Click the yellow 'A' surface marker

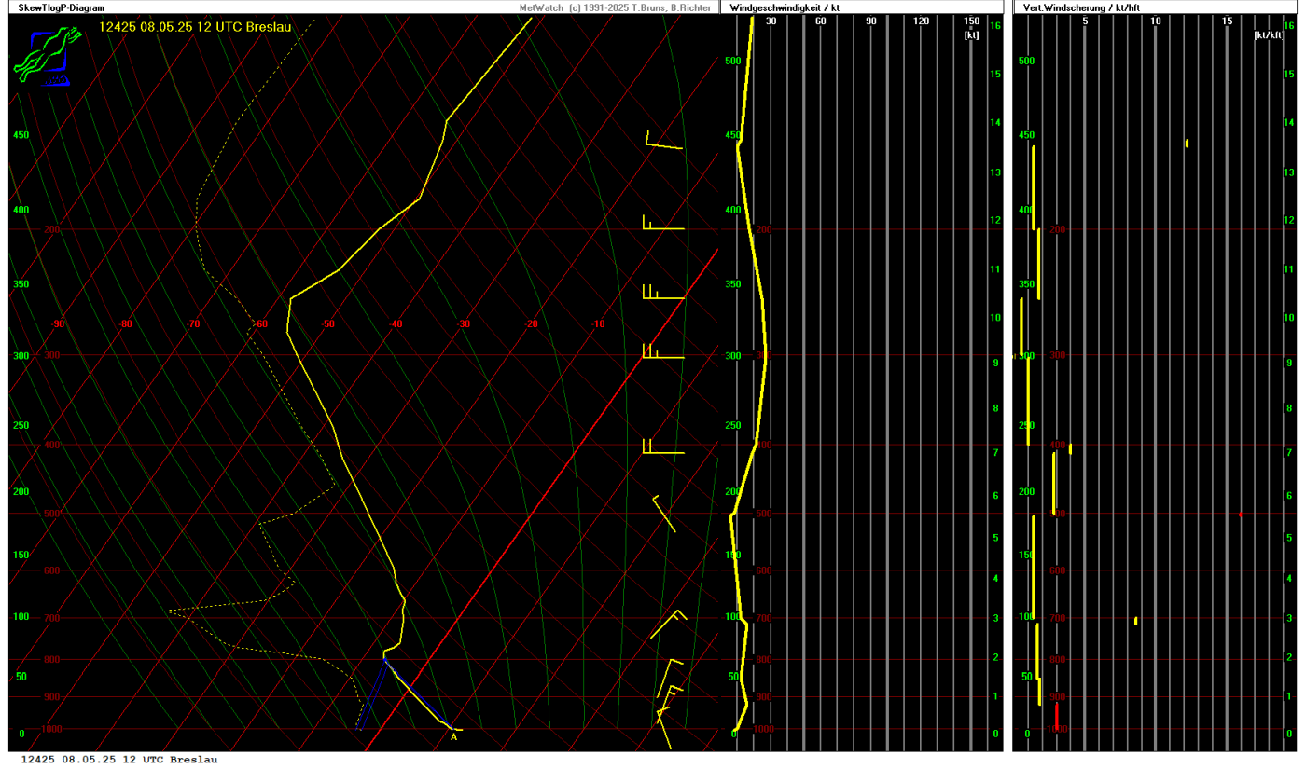[x=454, y=737]
